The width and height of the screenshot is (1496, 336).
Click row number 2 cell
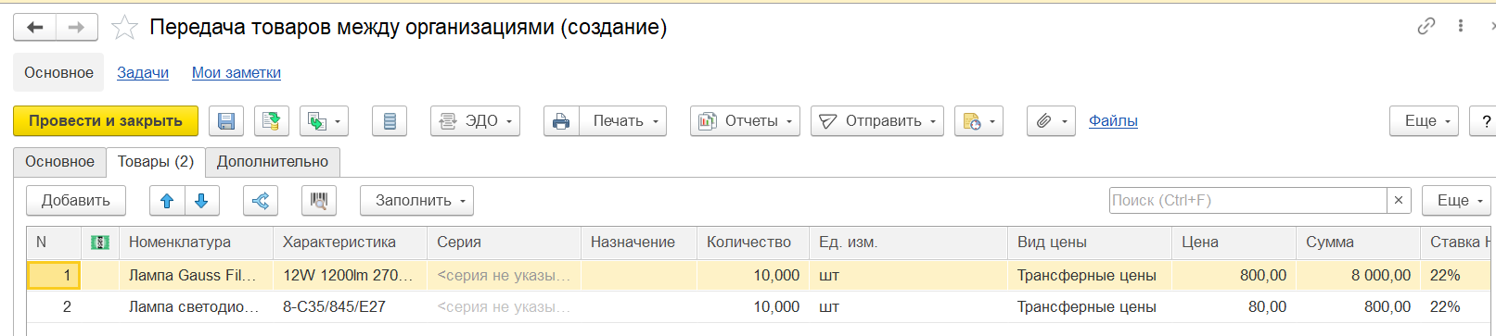click(x=54, y=306)
